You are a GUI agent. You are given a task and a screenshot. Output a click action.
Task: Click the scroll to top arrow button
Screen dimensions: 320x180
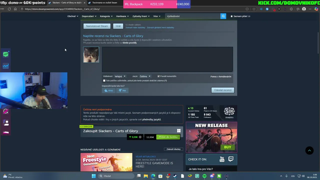309,150
